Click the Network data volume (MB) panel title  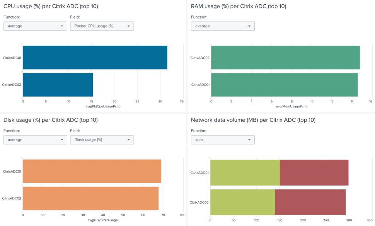click(x=253, y=120)
